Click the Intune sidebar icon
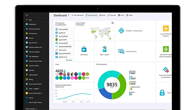 (x=27, y=98)
